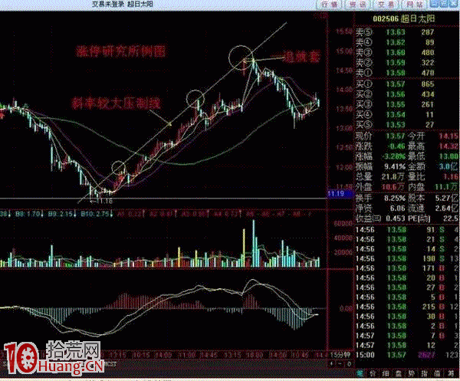The width and height of the screenshot is (460, 381).
Task: Click the B10: 2.75 indicator value
Action: (x=96, y=214)
